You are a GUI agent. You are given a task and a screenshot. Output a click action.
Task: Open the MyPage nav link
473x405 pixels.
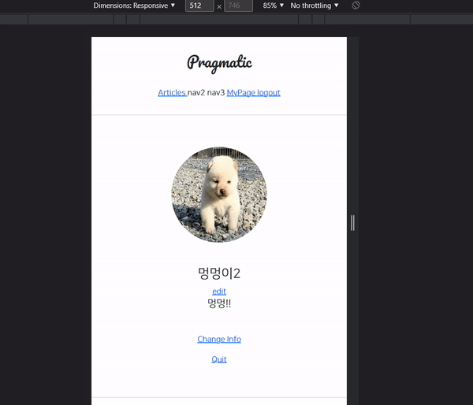click(240, 92)
